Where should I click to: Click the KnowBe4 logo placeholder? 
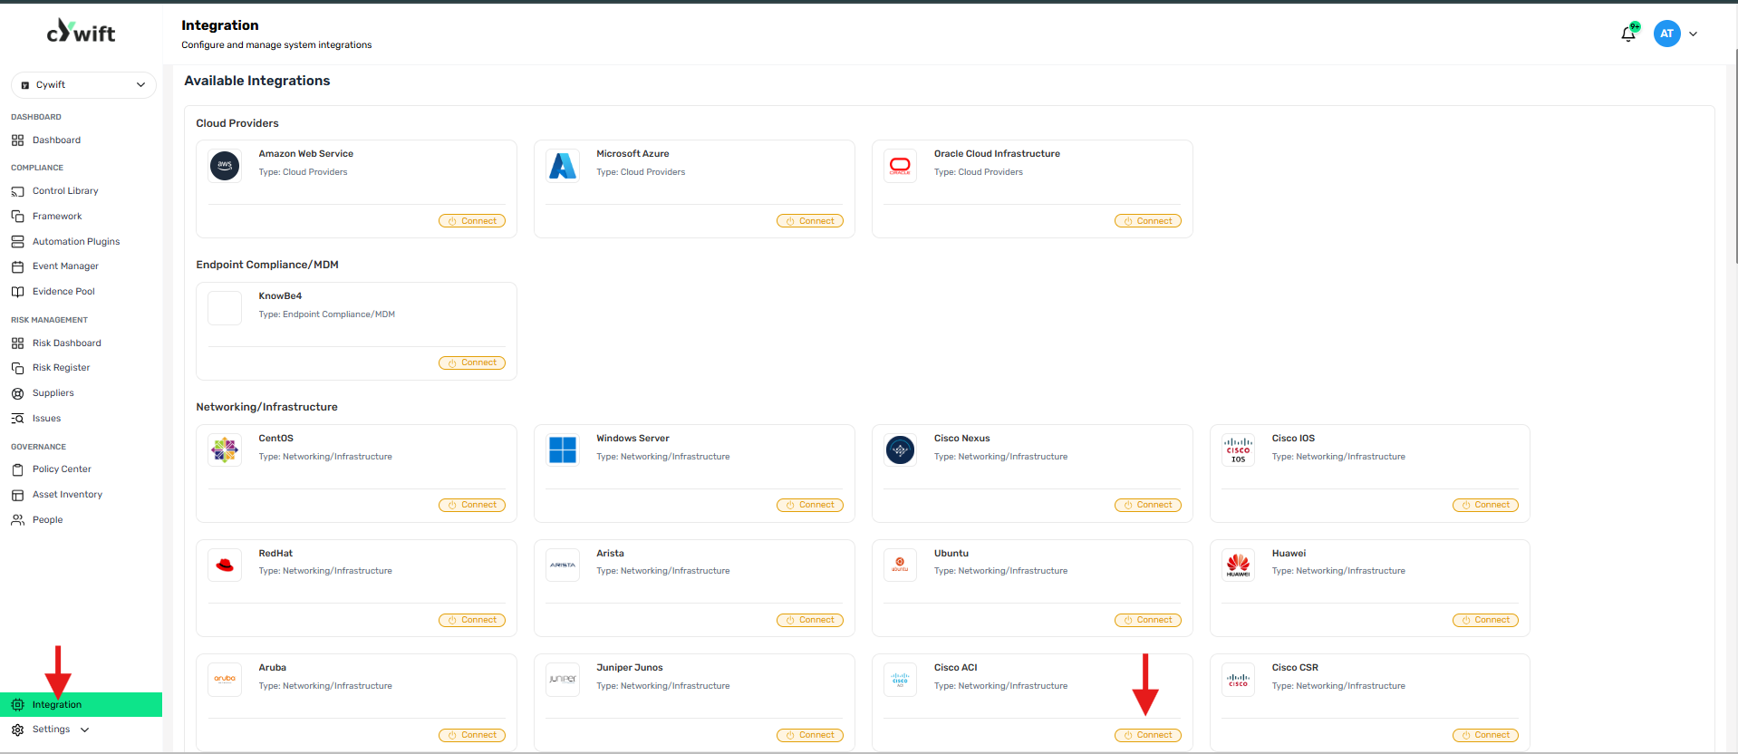[225, 308]
